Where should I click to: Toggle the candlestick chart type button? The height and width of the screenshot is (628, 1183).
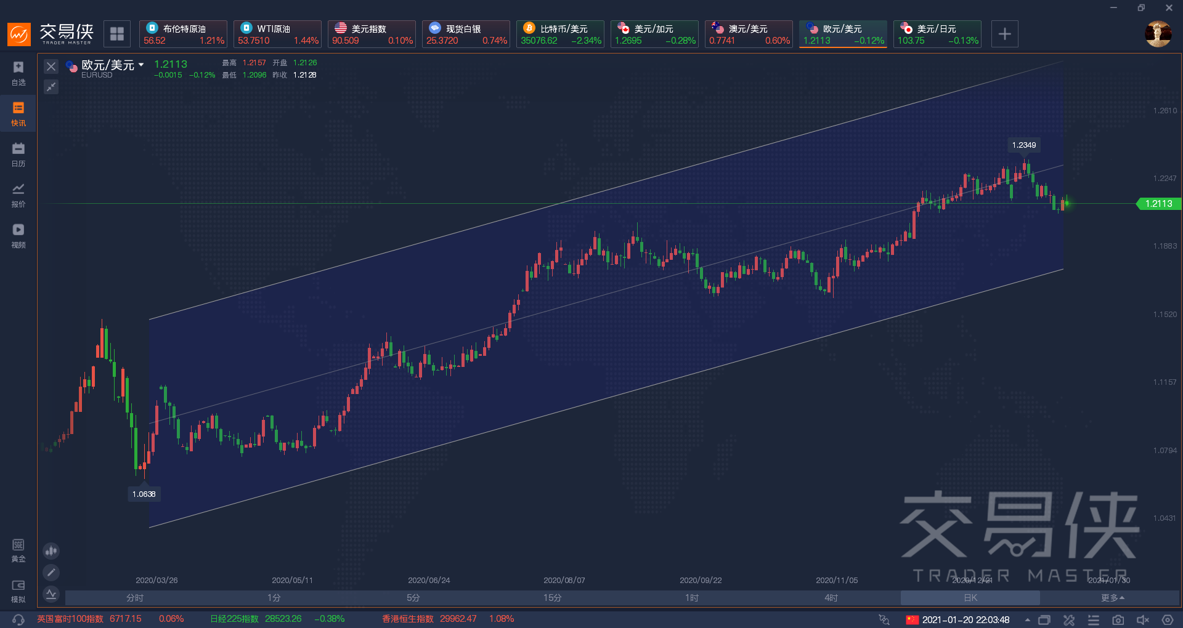pyautogui.click(x=51, y=550)
